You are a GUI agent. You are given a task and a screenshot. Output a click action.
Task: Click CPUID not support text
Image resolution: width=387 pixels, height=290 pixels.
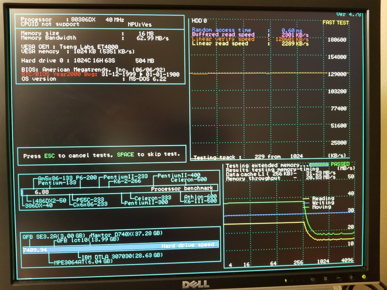50,24
